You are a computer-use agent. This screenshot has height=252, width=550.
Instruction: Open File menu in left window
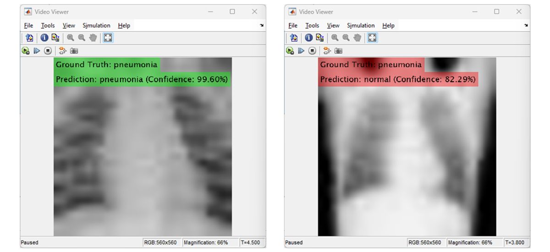pos(28,26)
